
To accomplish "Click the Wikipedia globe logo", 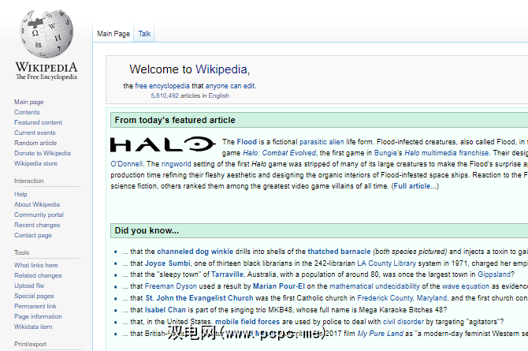I will (46, 34).
